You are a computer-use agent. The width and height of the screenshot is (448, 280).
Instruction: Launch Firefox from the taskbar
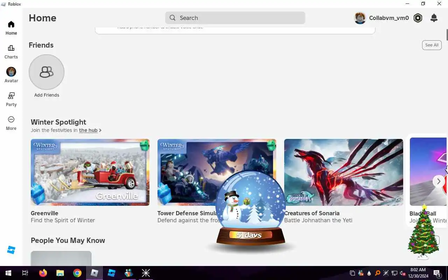point(43,273)
